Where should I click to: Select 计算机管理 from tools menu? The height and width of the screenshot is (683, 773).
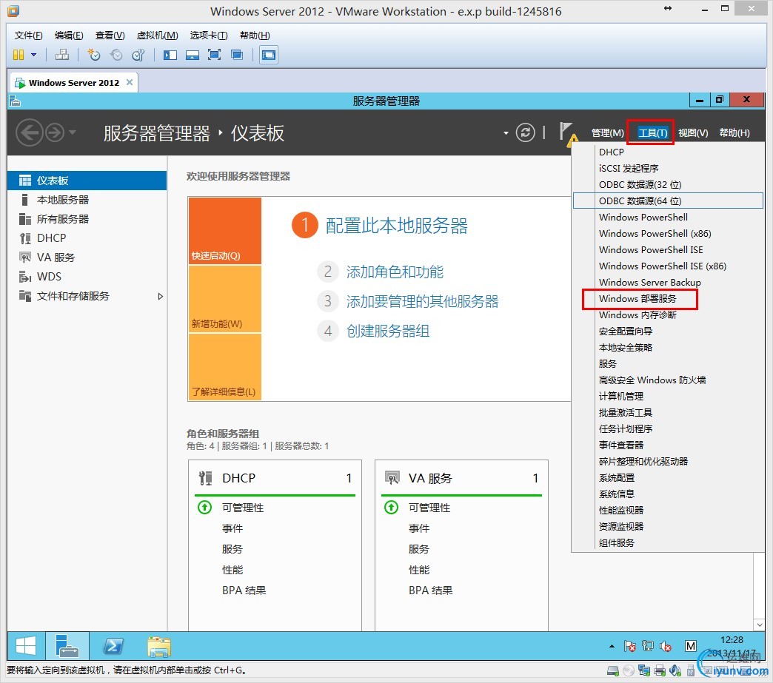click(620, 396)
